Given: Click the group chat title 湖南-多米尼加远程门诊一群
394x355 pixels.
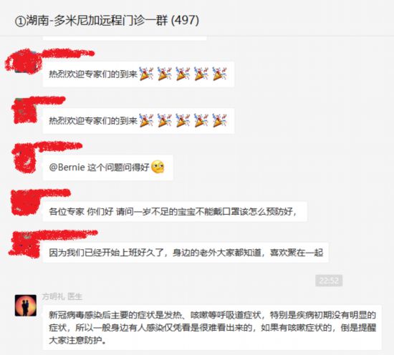Looking at the screenshot, I should point(97,20).
